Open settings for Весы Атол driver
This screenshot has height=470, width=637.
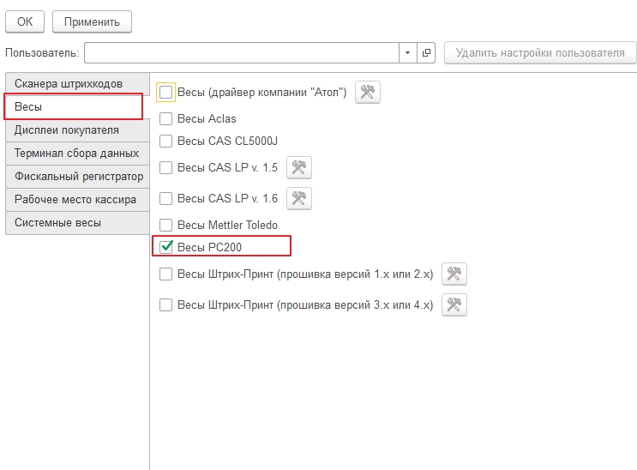point(368,93)
